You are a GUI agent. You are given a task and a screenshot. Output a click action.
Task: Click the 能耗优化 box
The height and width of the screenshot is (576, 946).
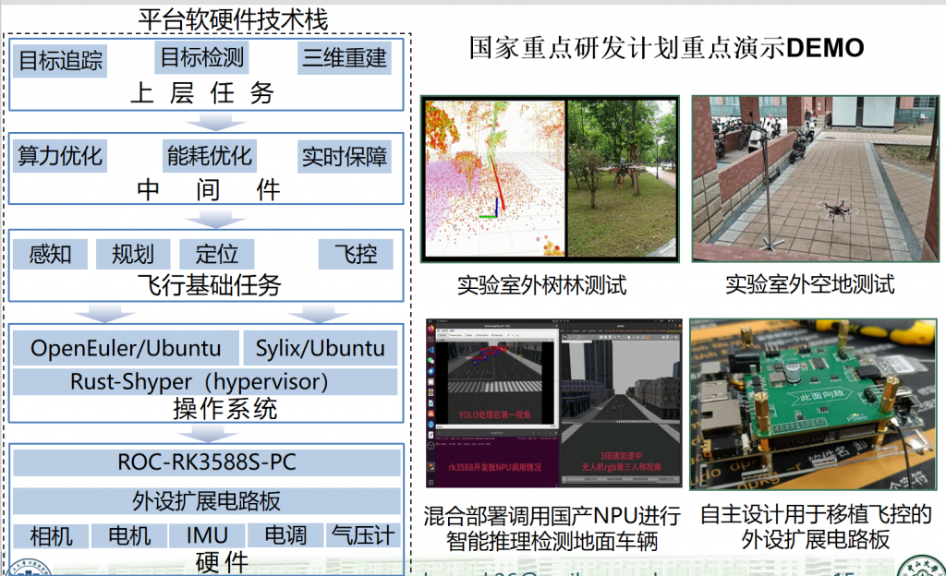pyautogui.click(x=209, y=155)
